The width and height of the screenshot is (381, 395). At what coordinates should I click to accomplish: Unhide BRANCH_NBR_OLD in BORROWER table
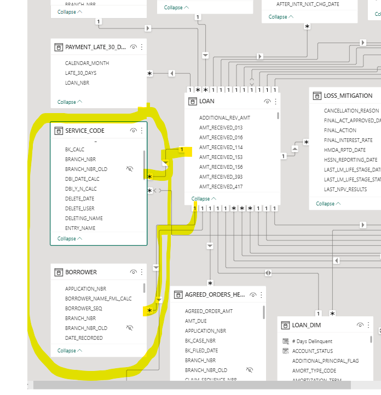tap(130, 328)
